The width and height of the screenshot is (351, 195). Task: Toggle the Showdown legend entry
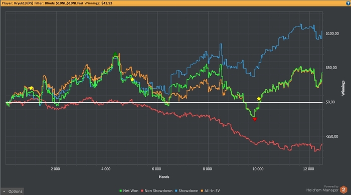pos(187,191)
